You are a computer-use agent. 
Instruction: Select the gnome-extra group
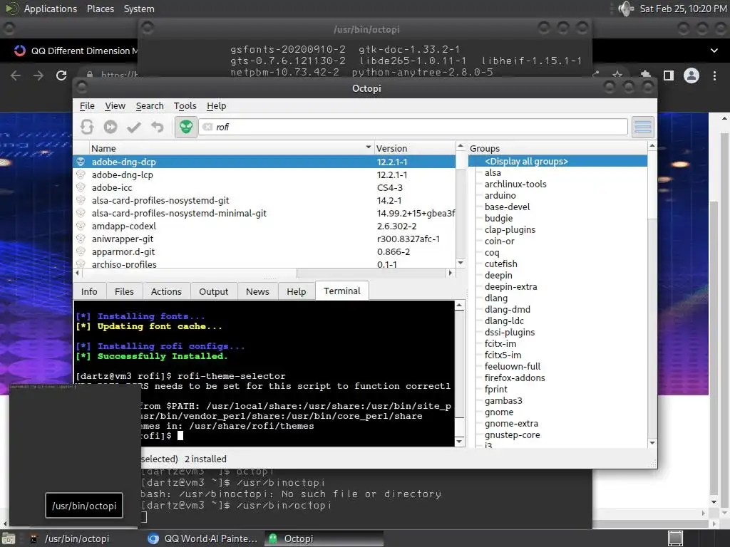pyautogui.click(x=511, y=423)
